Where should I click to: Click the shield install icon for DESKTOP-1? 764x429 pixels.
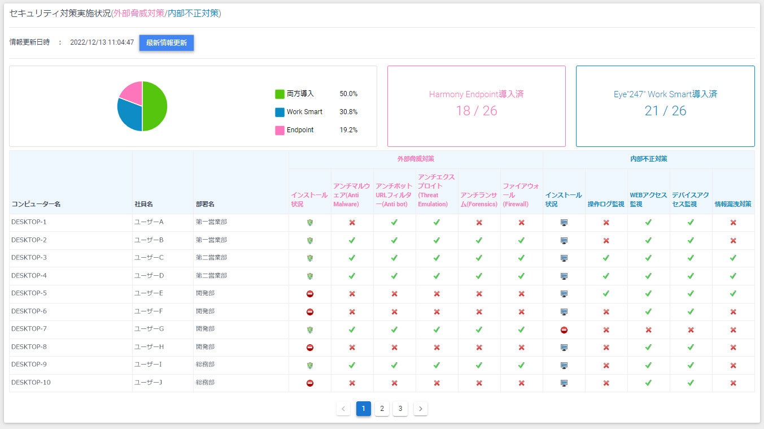tap(309, 223)
